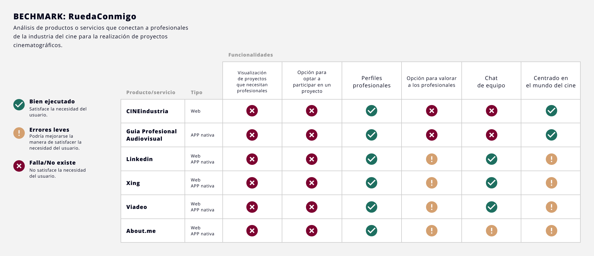The width and height of the screenshot is (594, 256).
Task: Select the Guia Profesional Audiovisual row name
Action: [151, 135]
